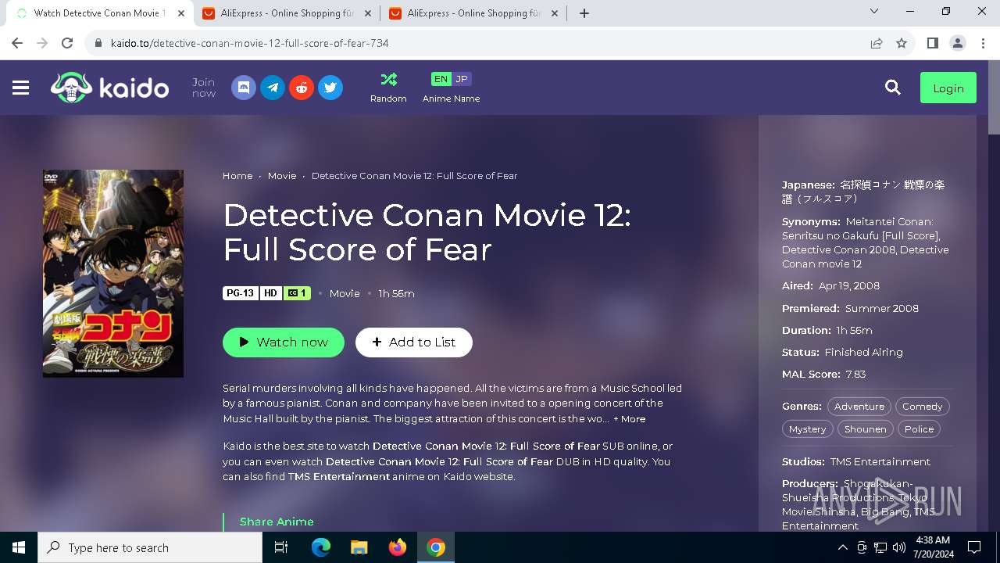Toggle the browser side panel
1000x563 pixels.
coord(932,43)
